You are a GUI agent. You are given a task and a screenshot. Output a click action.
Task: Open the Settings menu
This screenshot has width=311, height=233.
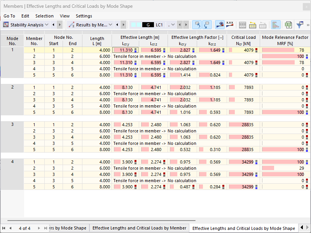click(x=84, y=16)
